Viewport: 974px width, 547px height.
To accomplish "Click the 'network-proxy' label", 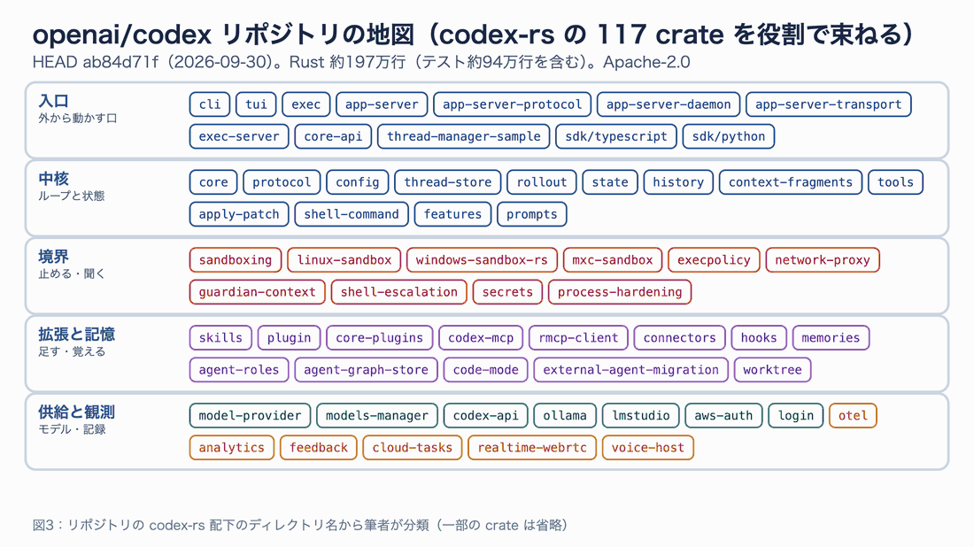I will [x=823, y=260].
